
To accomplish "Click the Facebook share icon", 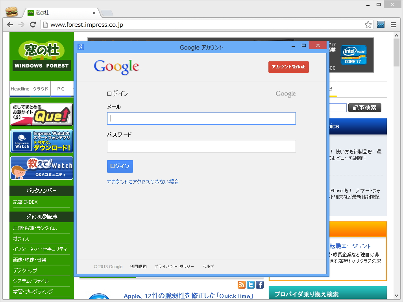I will point(259,284).
